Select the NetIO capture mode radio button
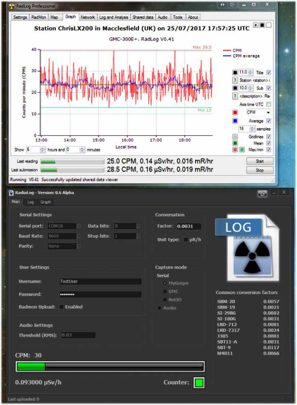This screenshot has width=297, height=405. coord(165,300)
